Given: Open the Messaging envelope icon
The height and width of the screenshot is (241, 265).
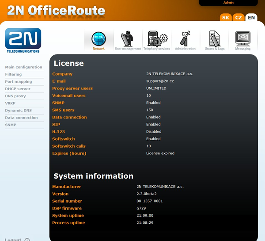Looking at the screenshot, I should (242, 39).
